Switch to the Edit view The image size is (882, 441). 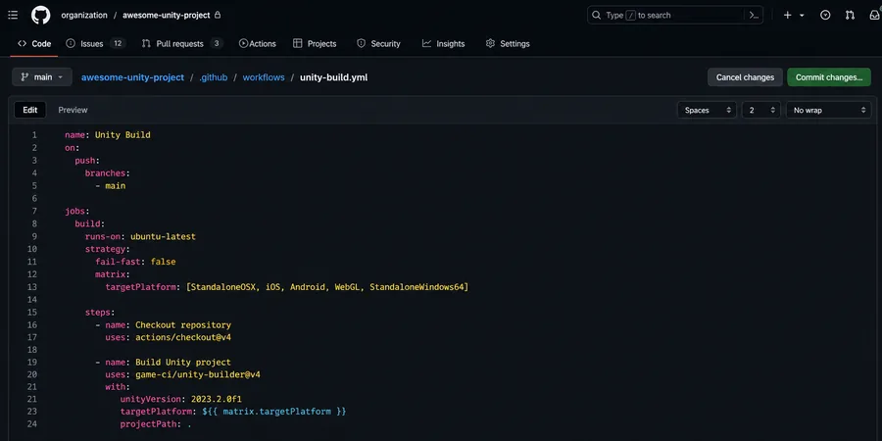(30, 110)
